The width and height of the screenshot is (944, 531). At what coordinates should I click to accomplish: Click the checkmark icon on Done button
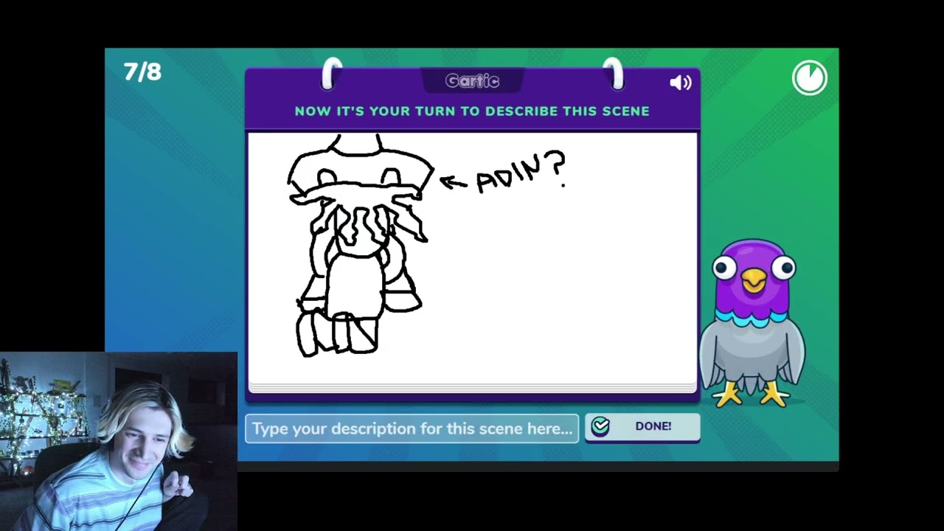pos(600,426)
